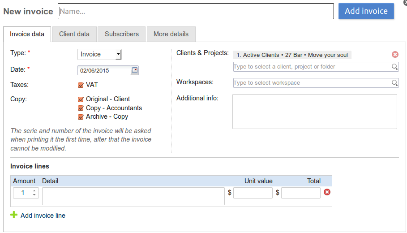Disable the Copy - Accountants checkbox
The width and height of the screenshot is (407, 233).
[81, 108]
